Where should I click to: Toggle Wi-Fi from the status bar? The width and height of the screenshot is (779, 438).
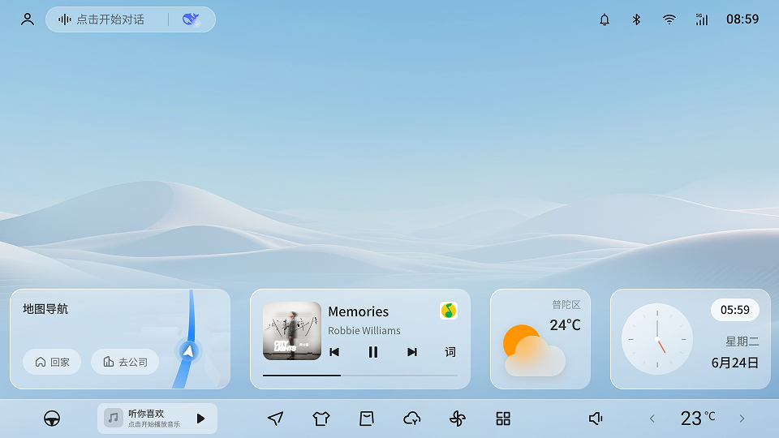[669, 19]
